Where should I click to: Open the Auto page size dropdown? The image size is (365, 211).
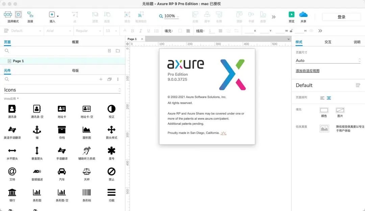(x=328, y=61)
